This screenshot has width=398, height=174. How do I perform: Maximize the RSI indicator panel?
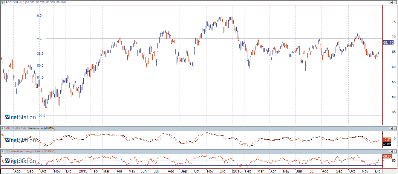pos(391,151)
